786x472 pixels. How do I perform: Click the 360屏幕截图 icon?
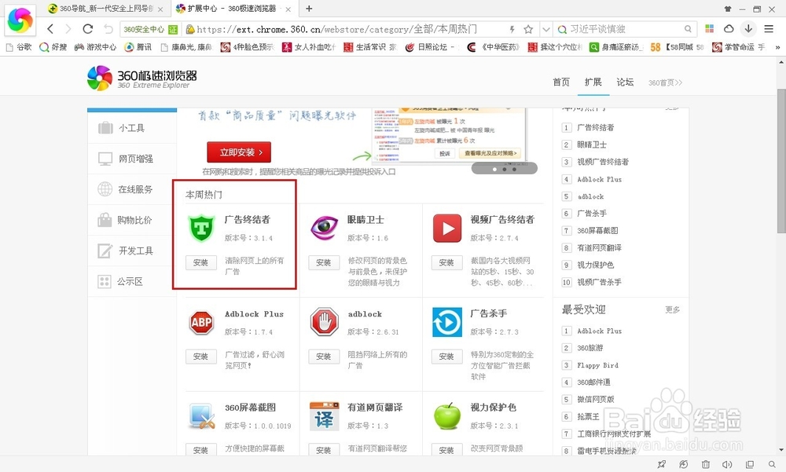[x=202, y=416]
